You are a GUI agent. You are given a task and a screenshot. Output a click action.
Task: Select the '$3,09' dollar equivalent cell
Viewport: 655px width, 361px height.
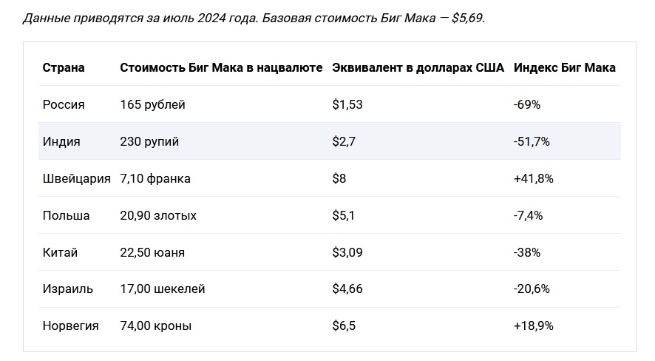point(347,252)
